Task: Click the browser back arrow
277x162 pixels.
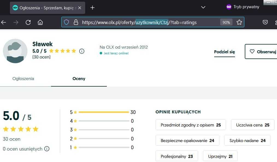Action: click(4, 22)
